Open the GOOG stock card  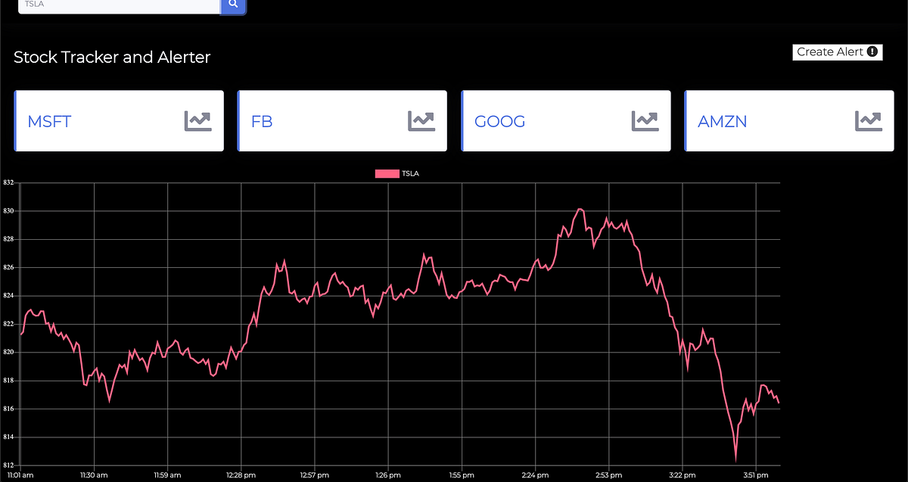click(x=566, y=121)
